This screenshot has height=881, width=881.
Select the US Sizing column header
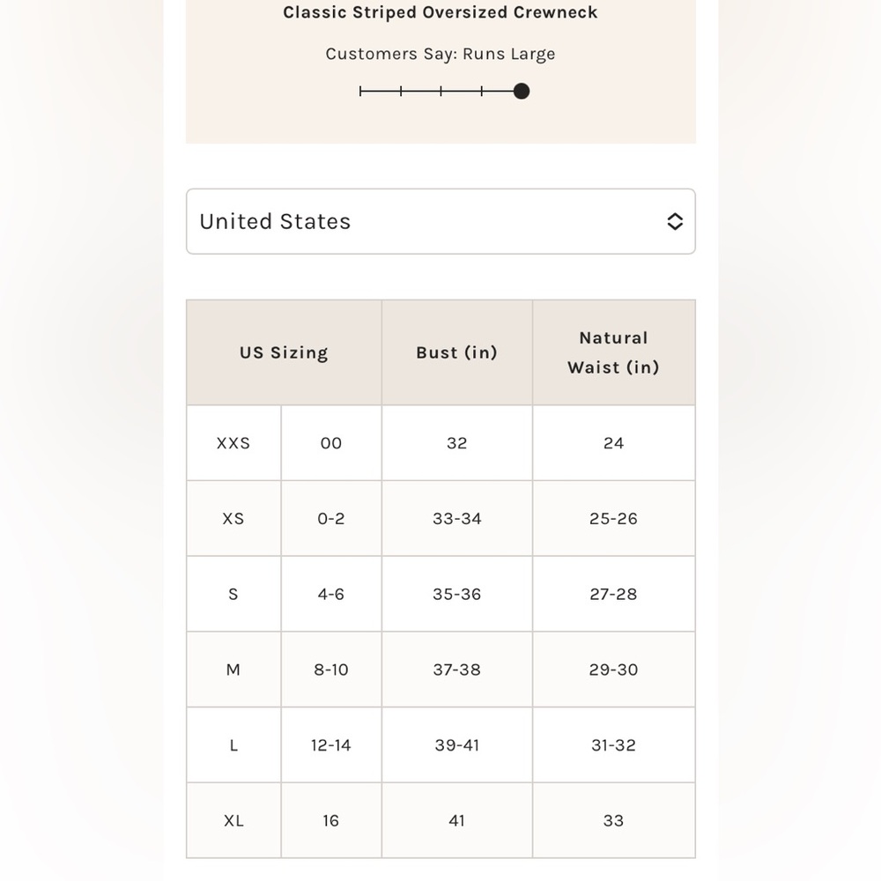[x=284, y=352]
